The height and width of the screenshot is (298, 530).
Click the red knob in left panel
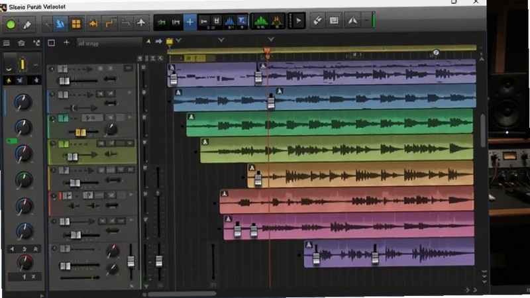[25, 262]
